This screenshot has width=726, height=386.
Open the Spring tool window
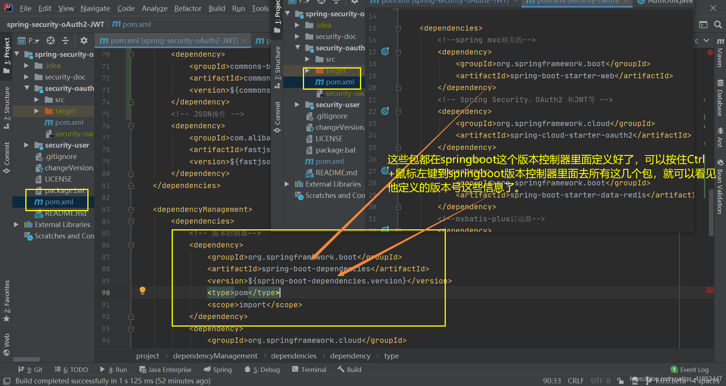(x=217, y=369)
